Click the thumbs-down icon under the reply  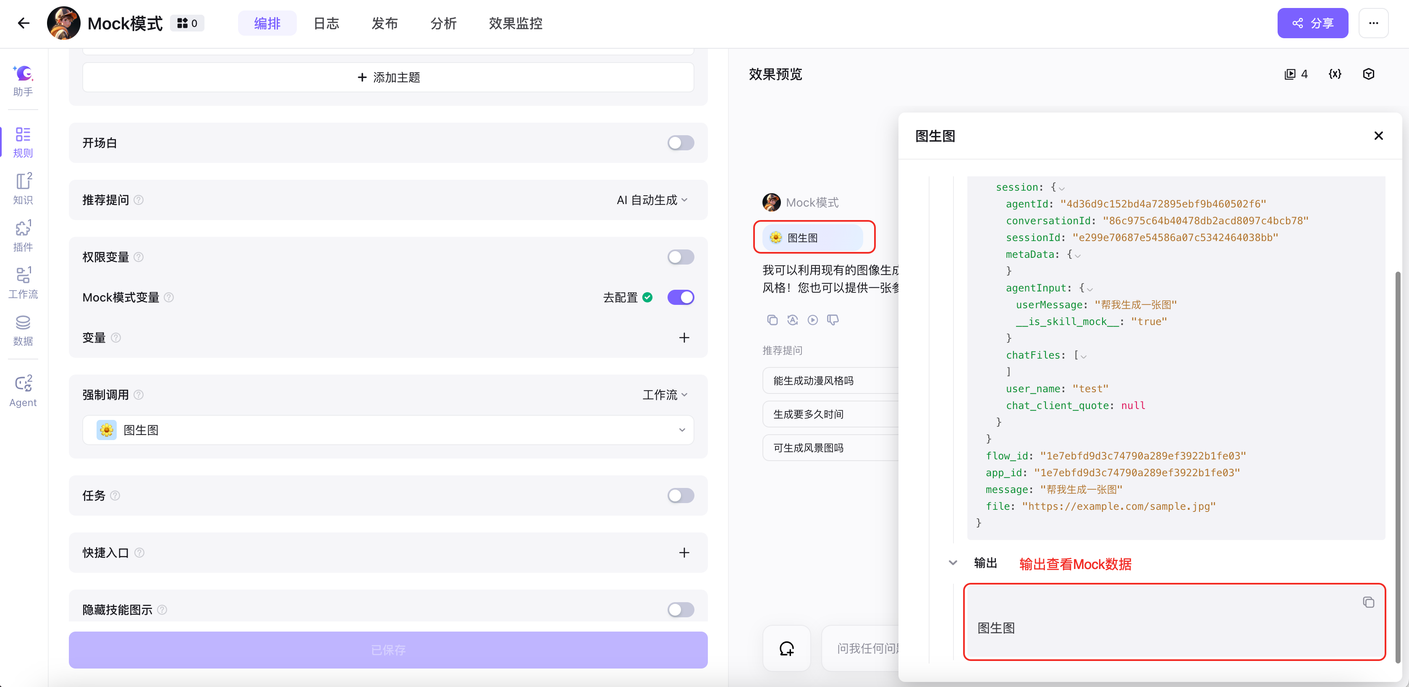[833, 320]
